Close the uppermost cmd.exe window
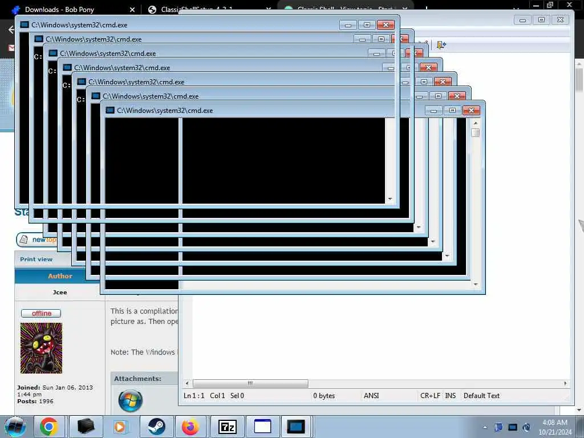The image size is (584, 438). (x=386, y=25)
